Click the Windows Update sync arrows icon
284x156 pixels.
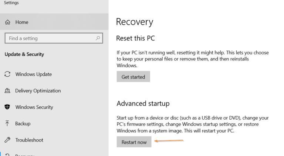[x=7, y=74]
